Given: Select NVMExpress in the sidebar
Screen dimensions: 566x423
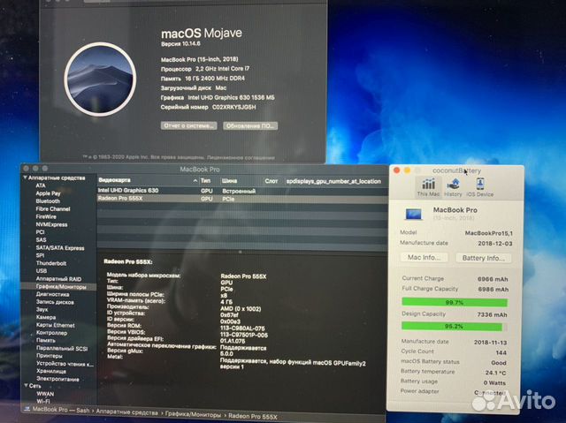Looking at the screenshot, I should (x=51, y=224).
